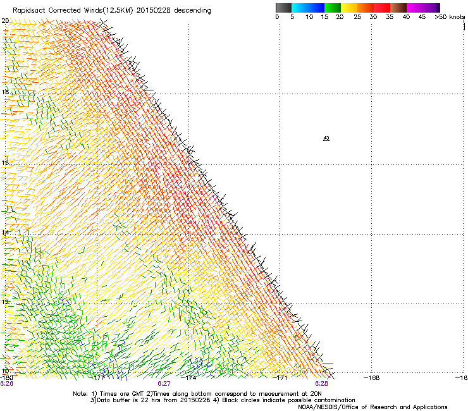468x411 pixels.
Task: Click the latitude '20' label at the top left
Action: 5,21
